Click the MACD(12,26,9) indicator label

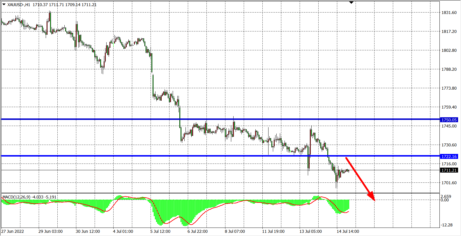pos(16,197)
